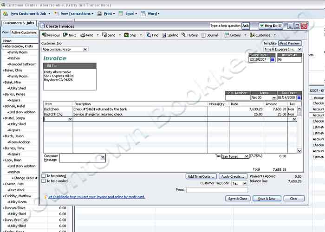
Task: Select customer Baker, Chris
Action: click(x=13, y=70)
